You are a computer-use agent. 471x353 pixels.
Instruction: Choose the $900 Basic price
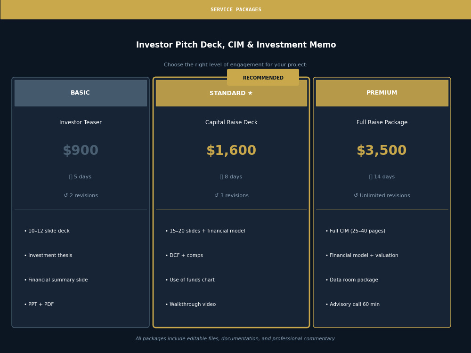(81, 151)
